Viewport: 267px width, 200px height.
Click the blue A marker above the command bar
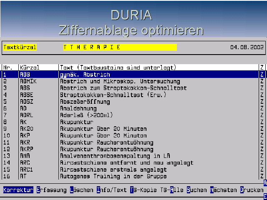coord(265,183)
